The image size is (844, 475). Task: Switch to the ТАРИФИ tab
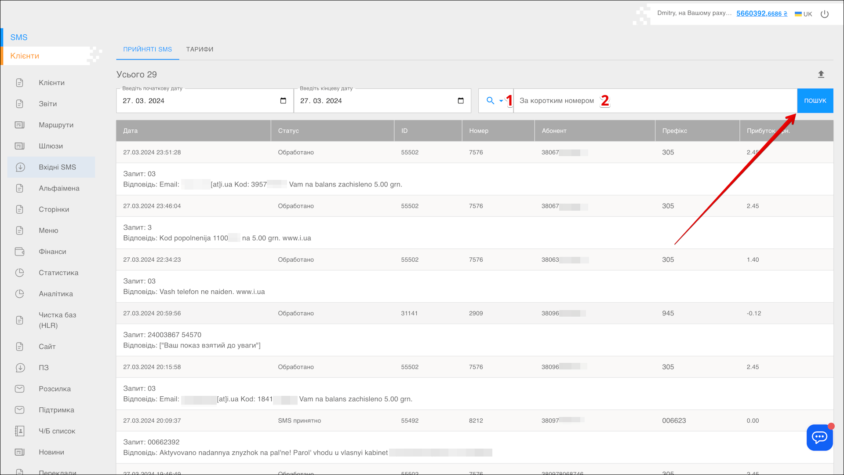point(200,49)
